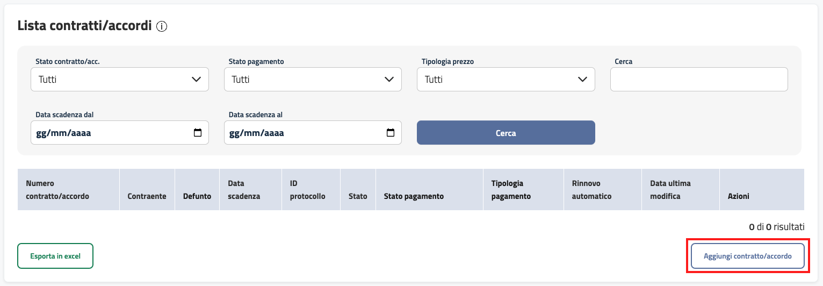This screenshot has height=286, width=823.
Task: Open calendar picker for Data scadenza dal
Action: click(198, 133)
